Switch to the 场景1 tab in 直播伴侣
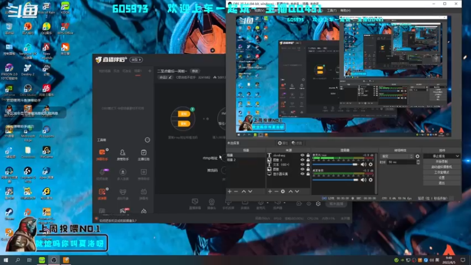471x265 pixels. pyautogui.click(x=138, y=71)
